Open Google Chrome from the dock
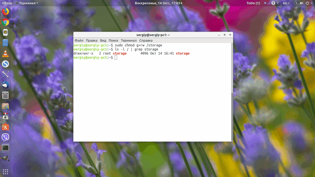This screenshot has height=177, width=315. (6, 22)
